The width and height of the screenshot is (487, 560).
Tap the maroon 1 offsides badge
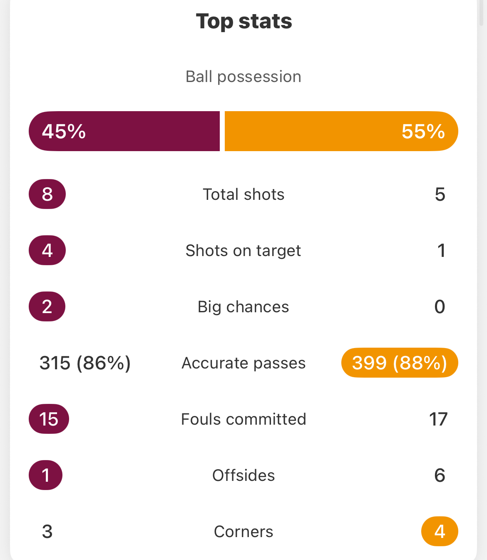46,475
